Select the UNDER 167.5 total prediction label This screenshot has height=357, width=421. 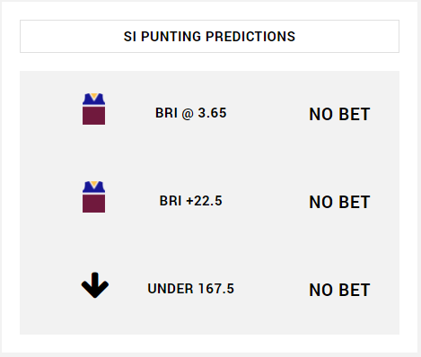(x=191, y=289)
